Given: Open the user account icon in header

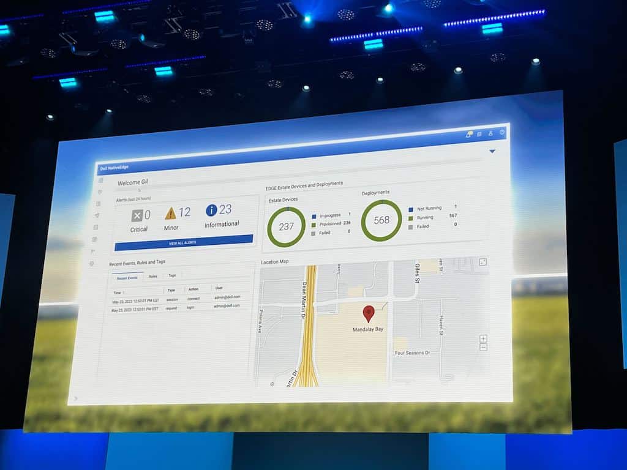Looking at the screenshot, I should pyautogui.click(x=490, y=133).
